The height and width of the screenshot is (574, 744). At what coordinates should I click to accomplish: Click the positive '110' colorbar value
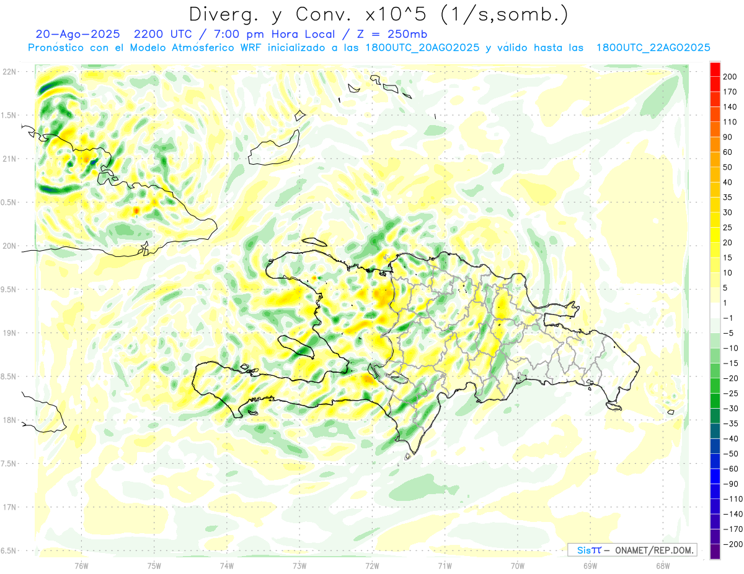[x=730, y=122]
